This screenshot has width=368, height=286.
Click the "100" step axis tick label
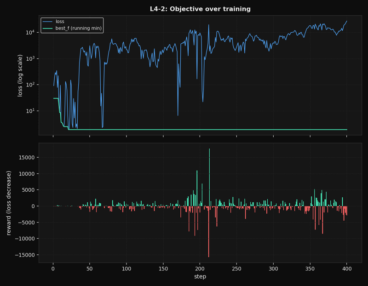click(126, 269)
